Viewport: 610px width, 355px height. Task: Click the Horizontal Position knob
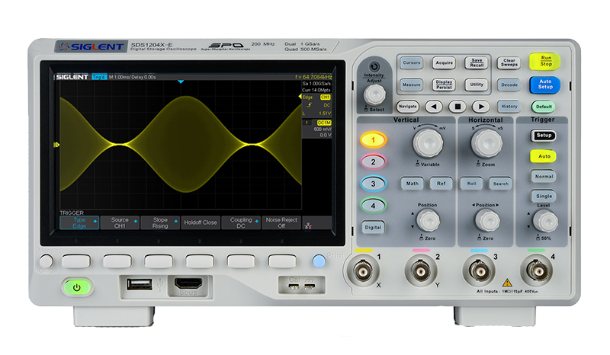click(487, 221)
